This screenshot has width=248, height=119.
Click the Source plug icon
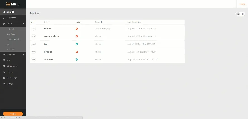pyautogui.click(x=4, y=24)
